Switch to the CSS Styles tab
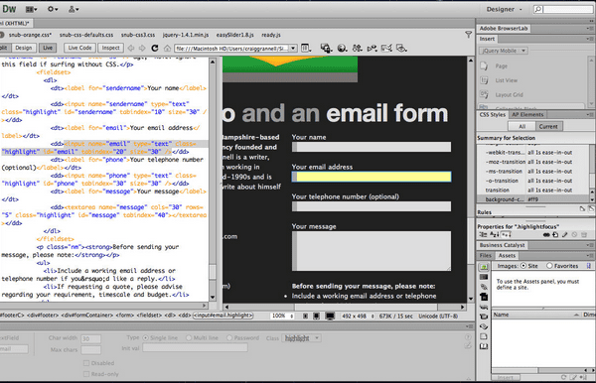This screenshot has height=383, width=596. [493, 115]
